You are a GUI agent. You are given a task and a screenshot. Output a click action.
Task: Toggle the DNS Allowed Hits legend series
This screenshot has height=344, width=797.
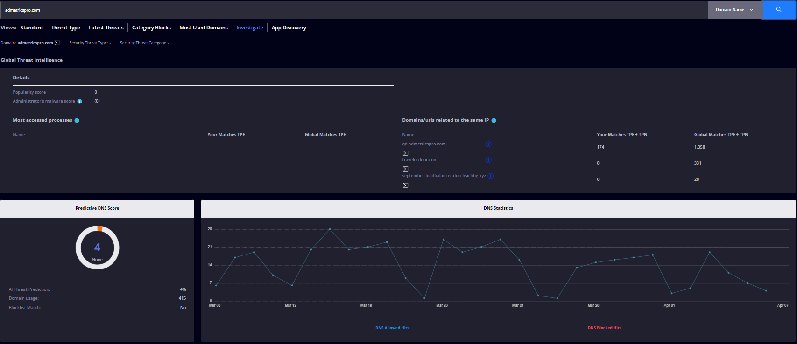(x=392, y=328)
